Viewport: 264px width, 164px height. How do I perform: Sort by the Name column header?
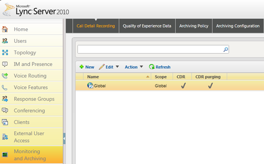(x=117, y=77)
